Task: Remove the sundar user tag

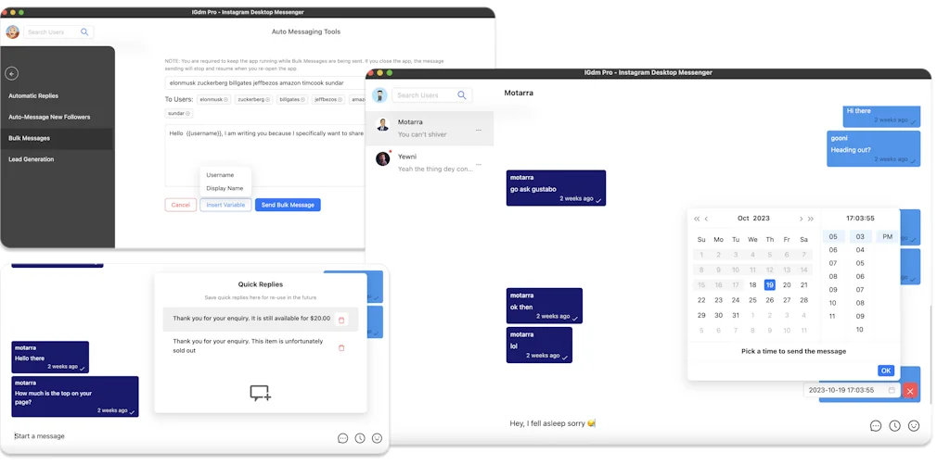Action: click(187, 113)
